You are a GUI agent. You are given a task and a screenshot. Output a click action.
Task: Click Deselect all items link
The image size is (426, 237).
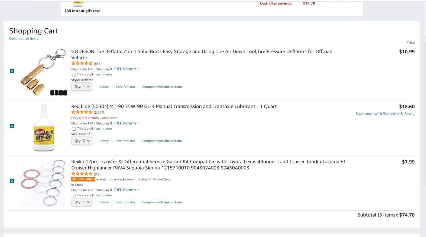point(24,39)
